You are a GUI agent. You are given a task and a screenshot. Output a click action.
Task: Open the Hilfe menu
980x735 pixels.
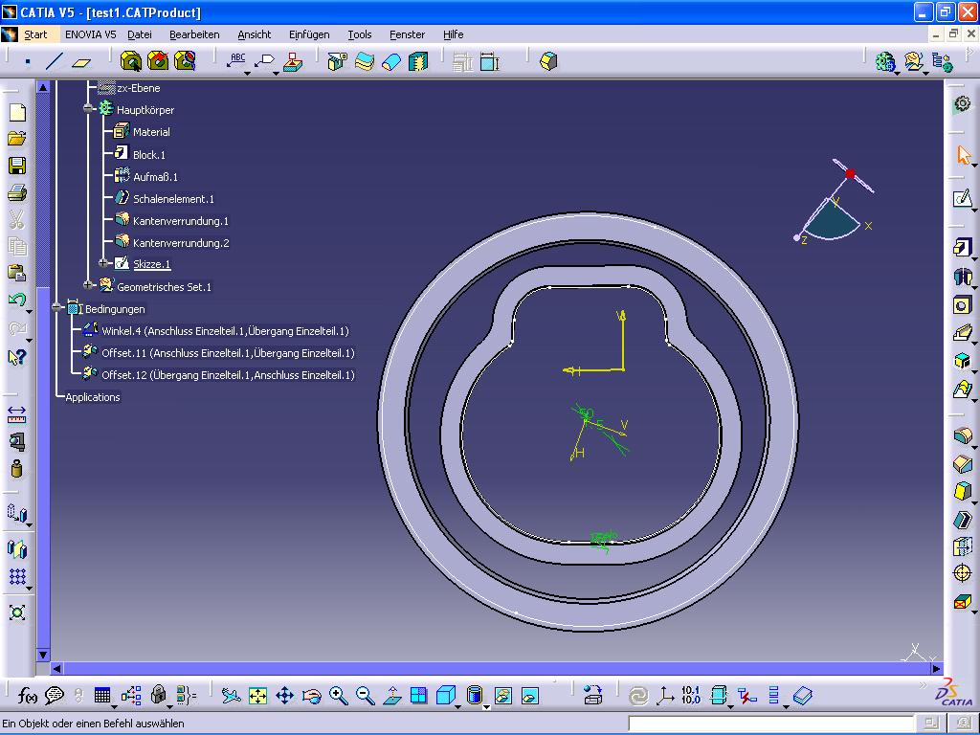[x=453, y=35]
